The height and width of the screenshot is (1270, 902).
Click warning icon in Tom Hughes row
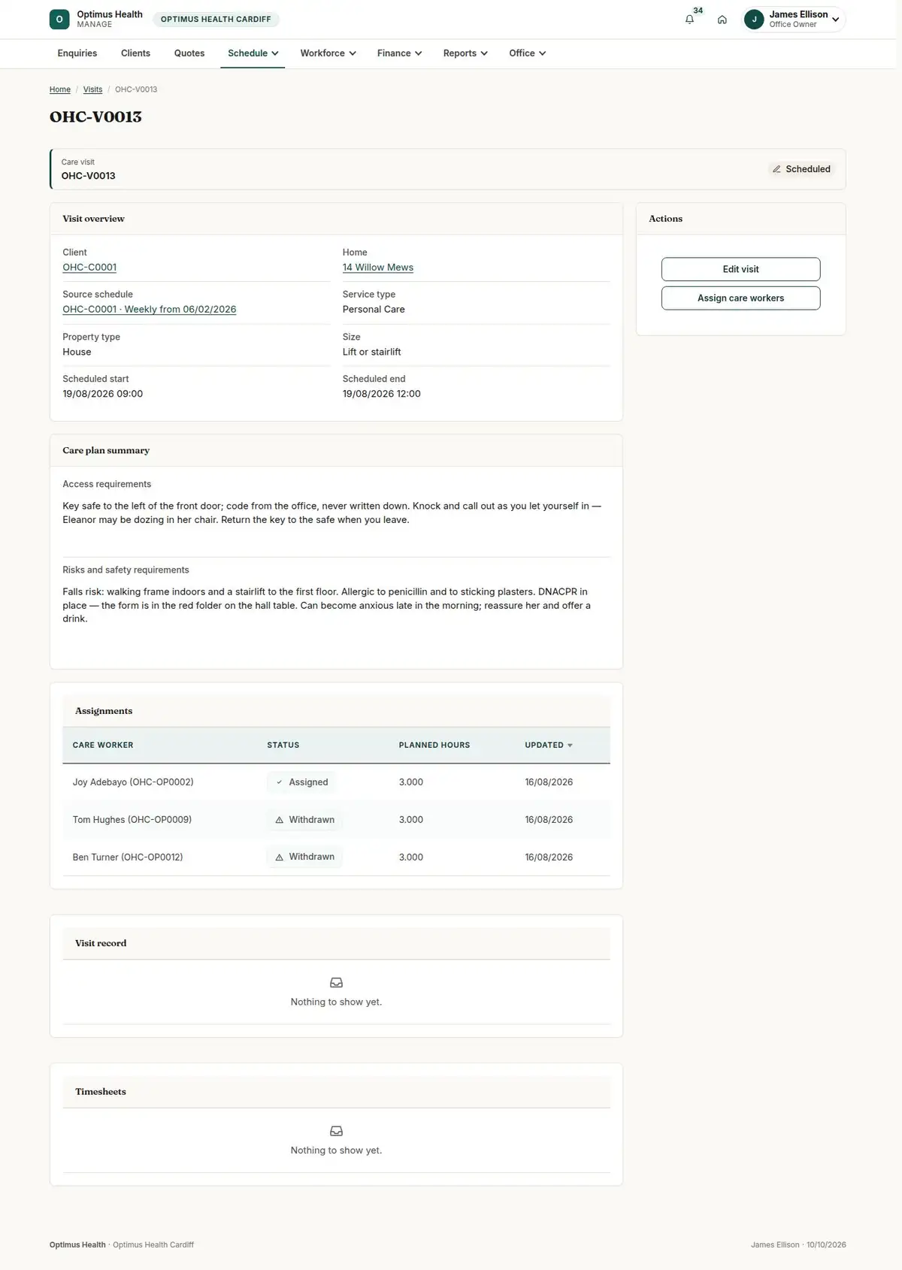tap(280, 820)
